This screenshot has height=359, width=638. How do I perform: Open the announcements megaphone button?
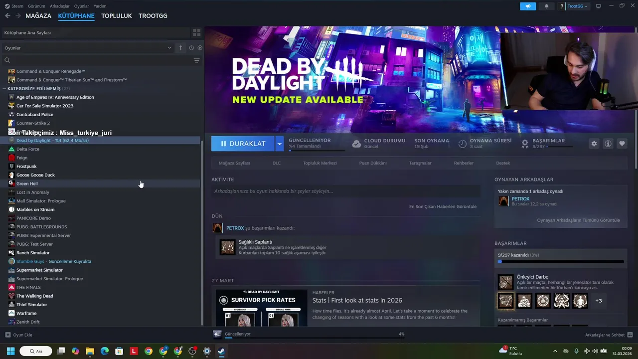(528, 6)
